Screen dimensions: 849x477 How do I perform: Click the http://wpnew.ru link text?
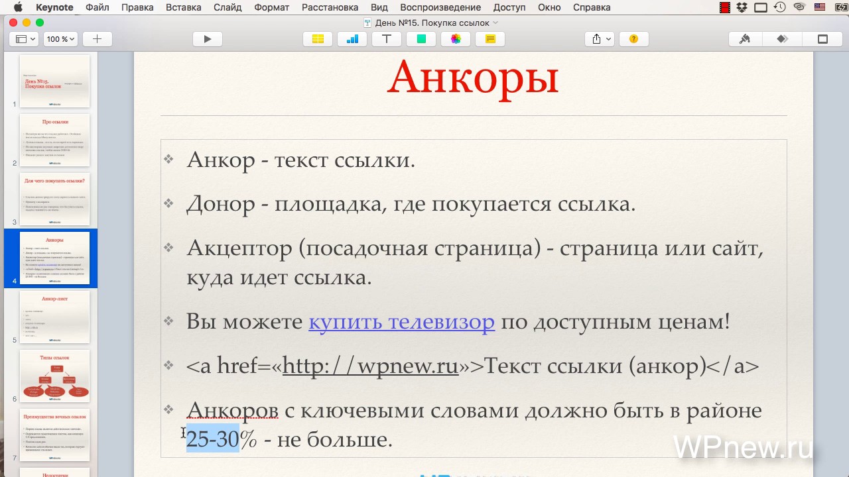(370, 366)
